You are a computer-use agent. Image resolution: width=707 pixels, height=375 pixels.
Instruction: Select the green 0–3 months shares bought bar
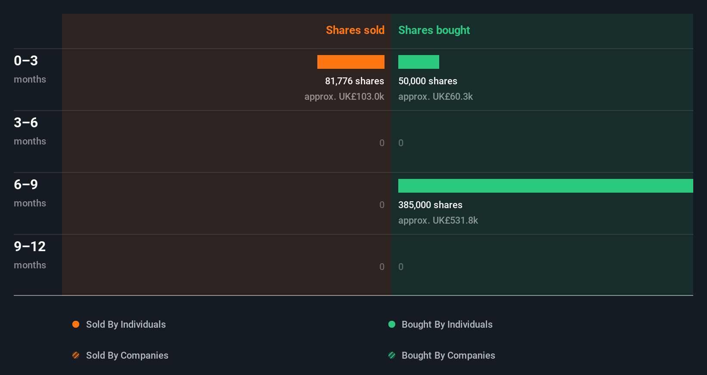[419, 62]
